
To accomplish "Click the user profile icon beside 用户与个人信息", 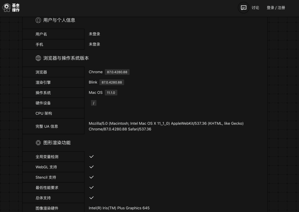I will (x=38, y=20).
